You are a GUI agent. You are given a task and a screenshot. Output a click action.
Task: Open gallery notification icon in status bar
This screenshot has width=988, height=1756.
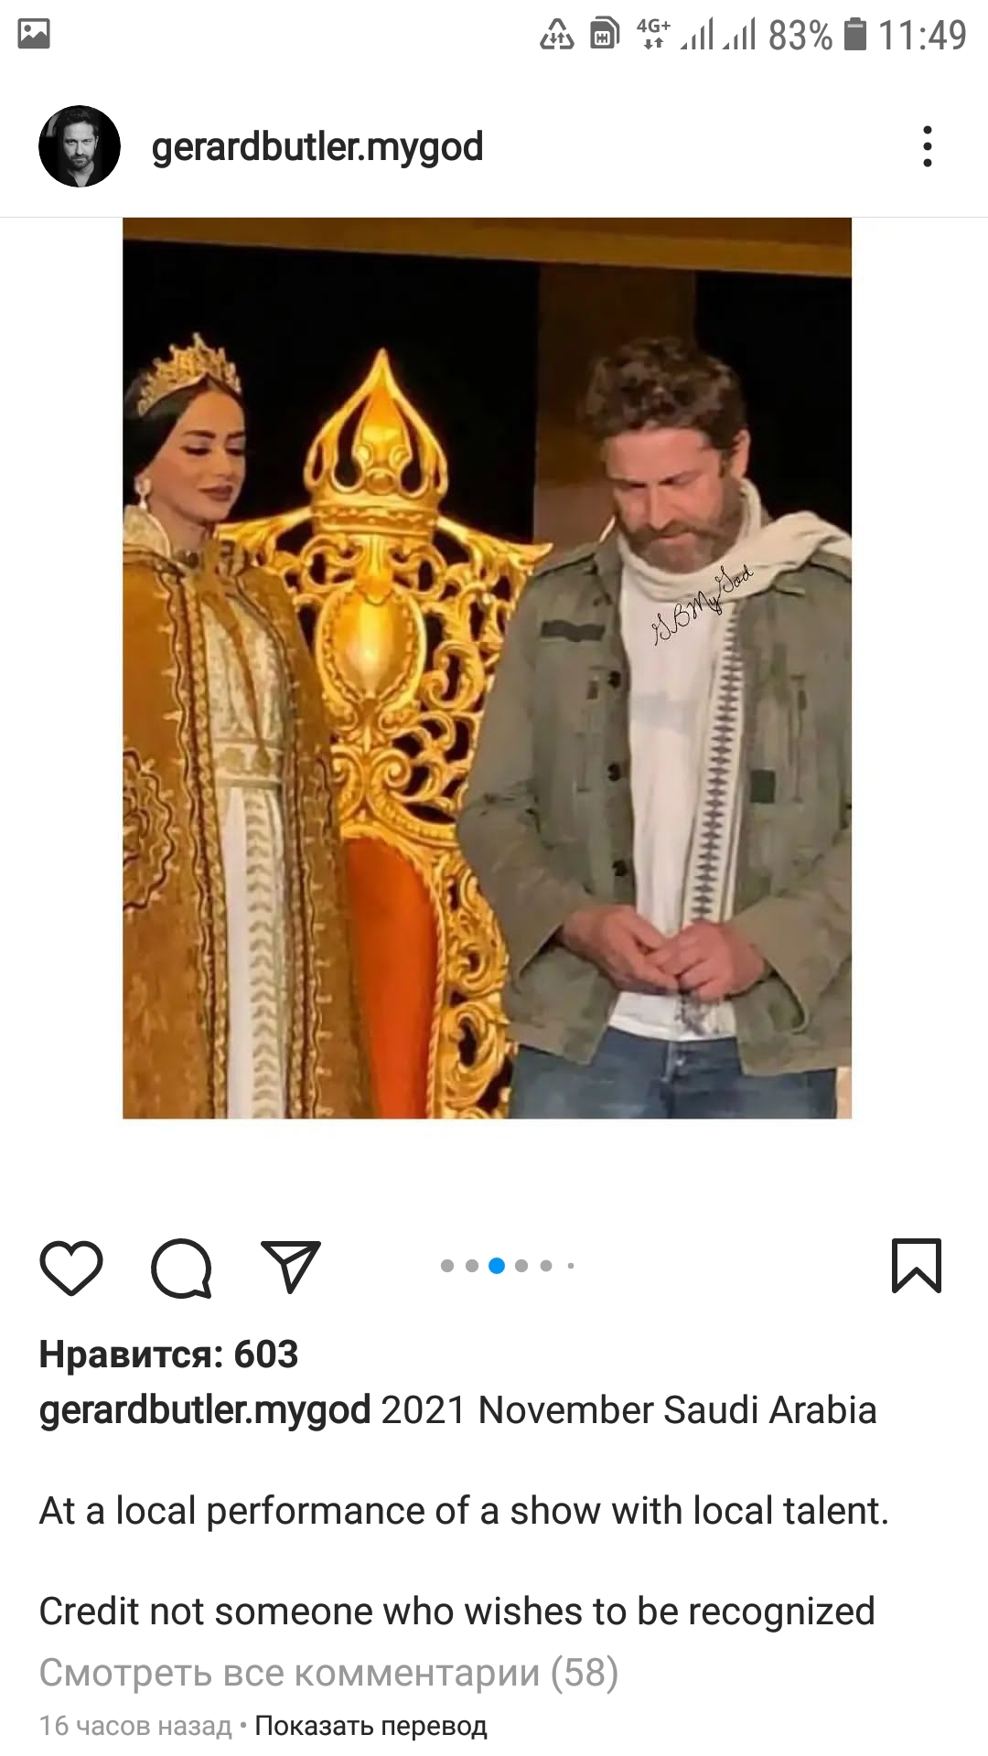(x=34, y=35)
